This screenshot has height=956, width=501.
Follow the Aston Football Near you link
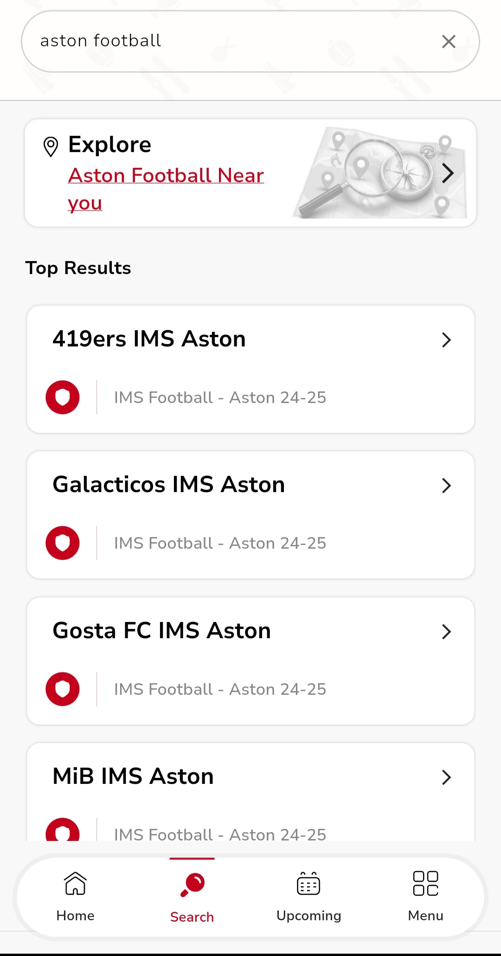coord(166,189)
